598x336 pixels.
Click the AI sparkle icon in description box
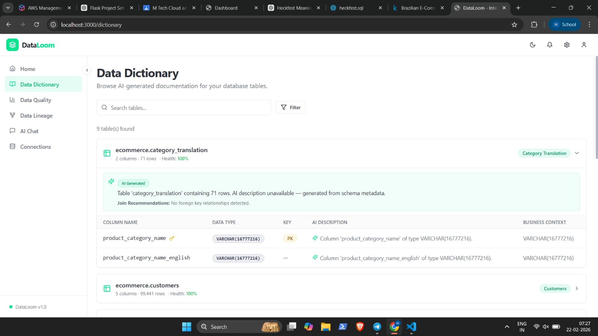pos(111,181)
